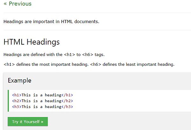191x130 pixels.
Task: Click the HTML Headings title
Action: 32,42
